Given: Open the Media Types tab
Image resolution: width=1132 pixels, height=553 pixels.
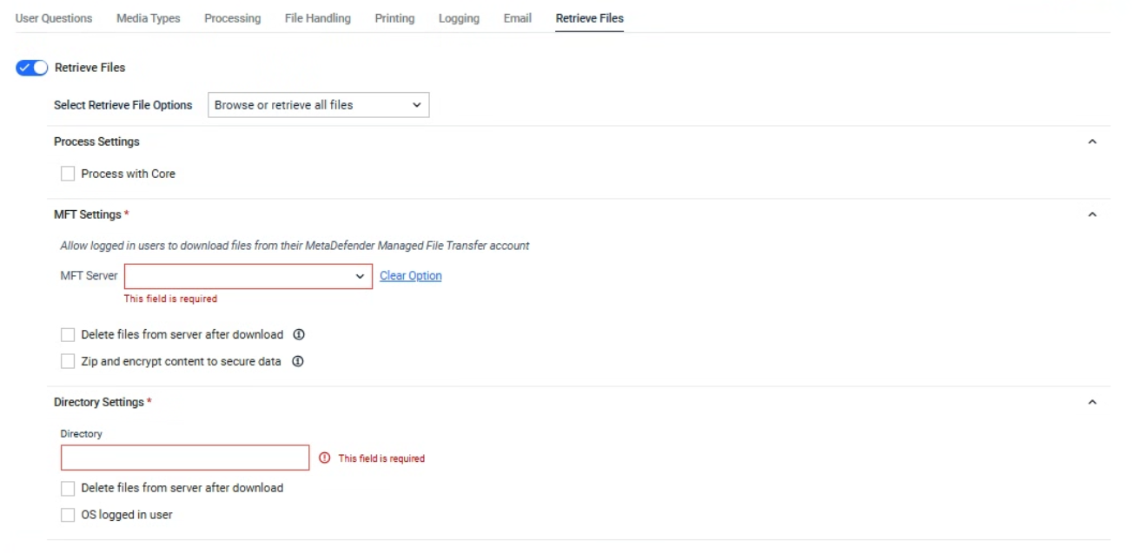Looking at the screenshot, I should tap(149, 18).
